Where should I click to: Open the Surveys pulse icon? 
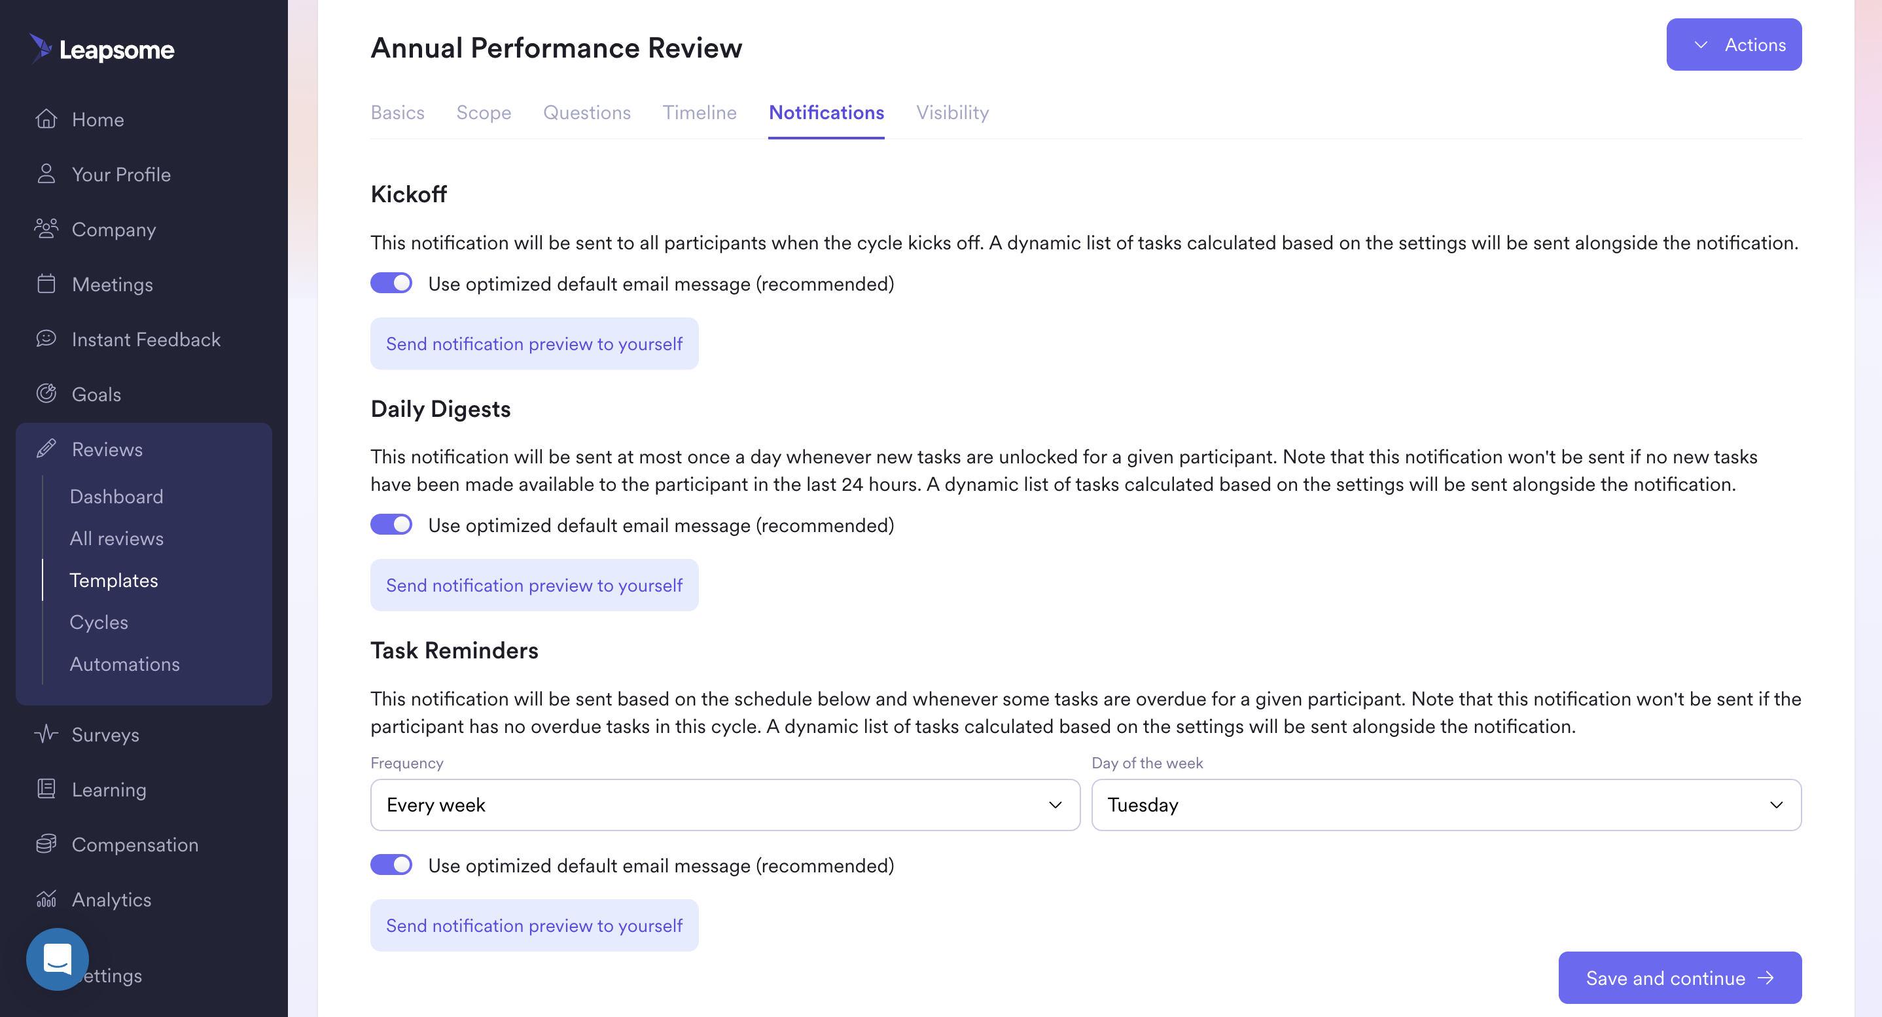click(46, 734)
